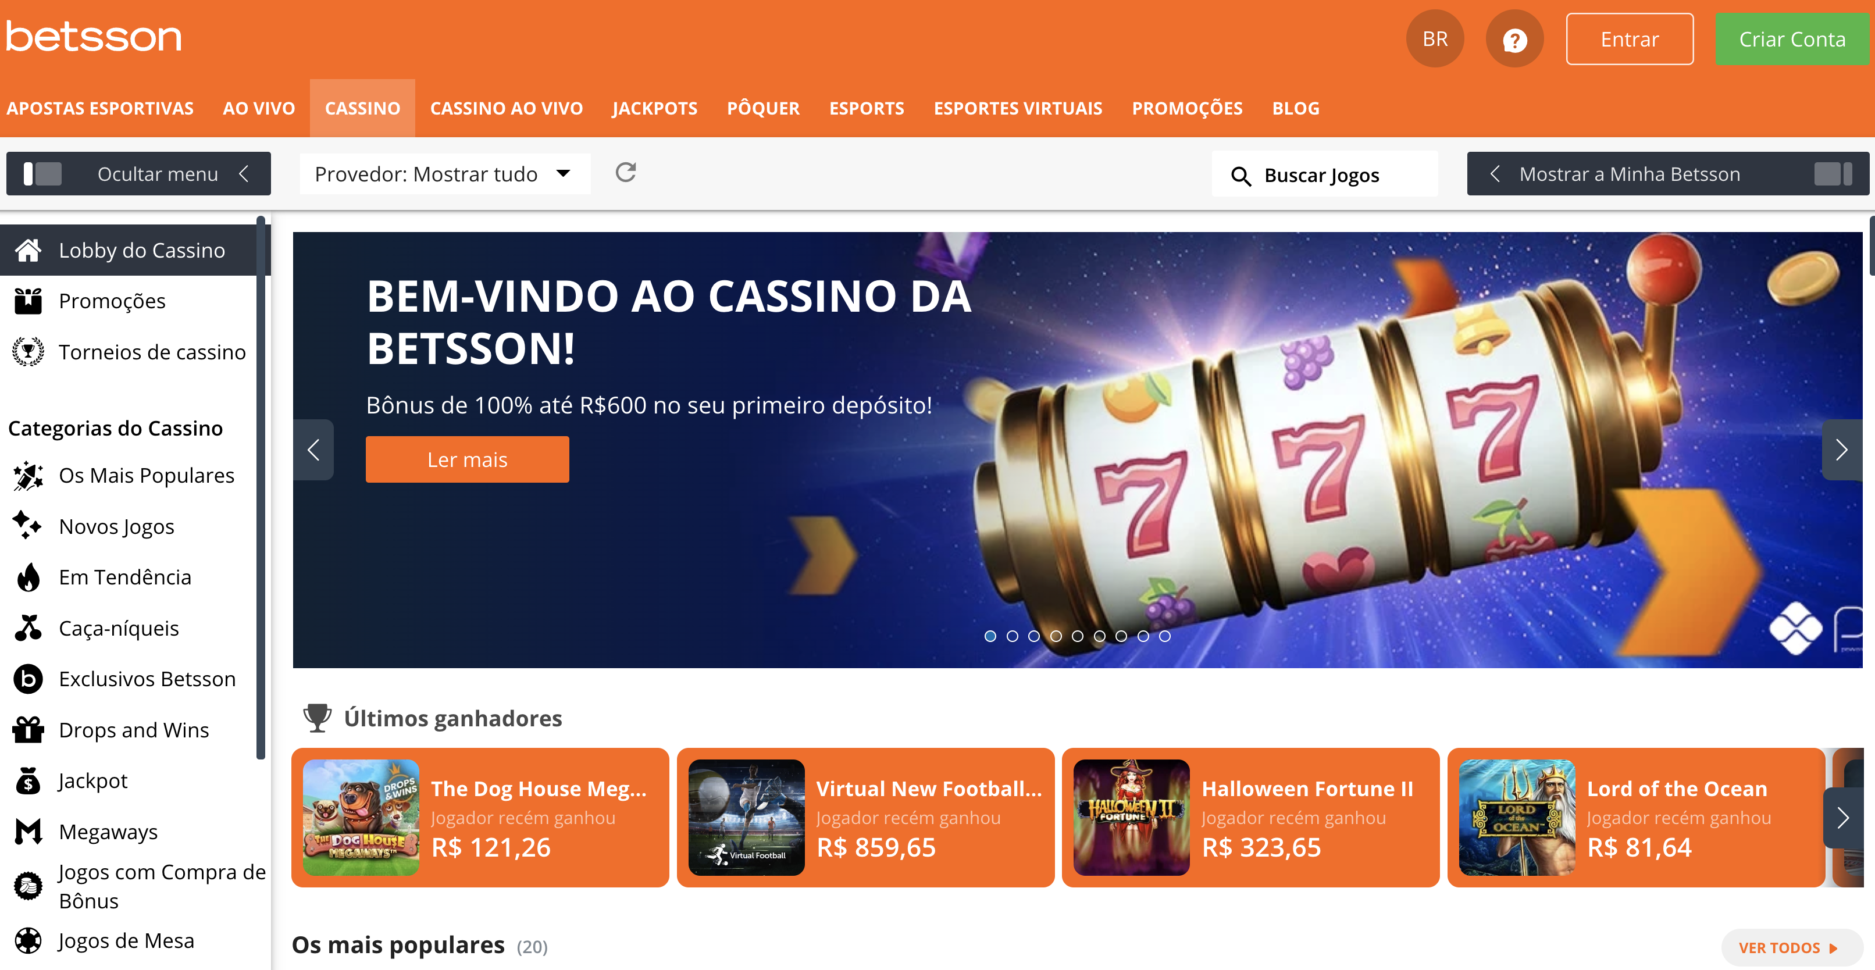This screenshot has height=970, width=1875.
Task: Select the Jackpot money bag icon
Action: click(28, 781)
